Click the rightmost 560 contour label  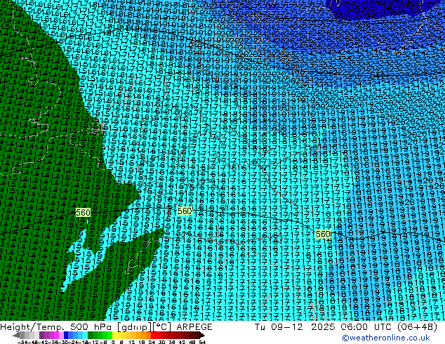pyautogui.click(x=323, y=234)
